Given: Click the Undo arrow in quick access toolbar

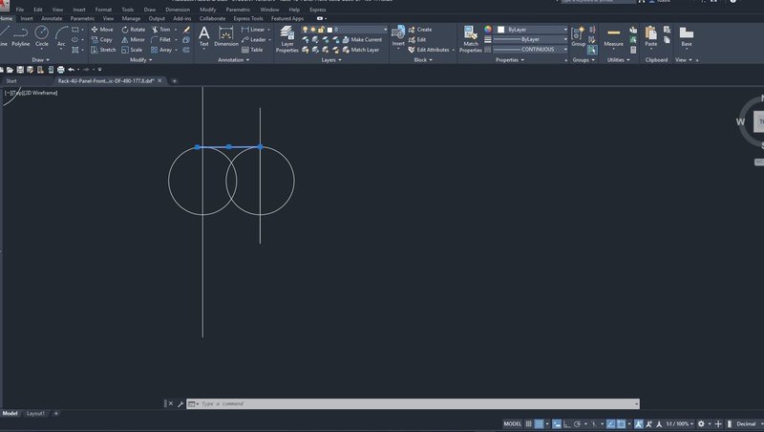Looking at the screenshot, I should point(71,70).
